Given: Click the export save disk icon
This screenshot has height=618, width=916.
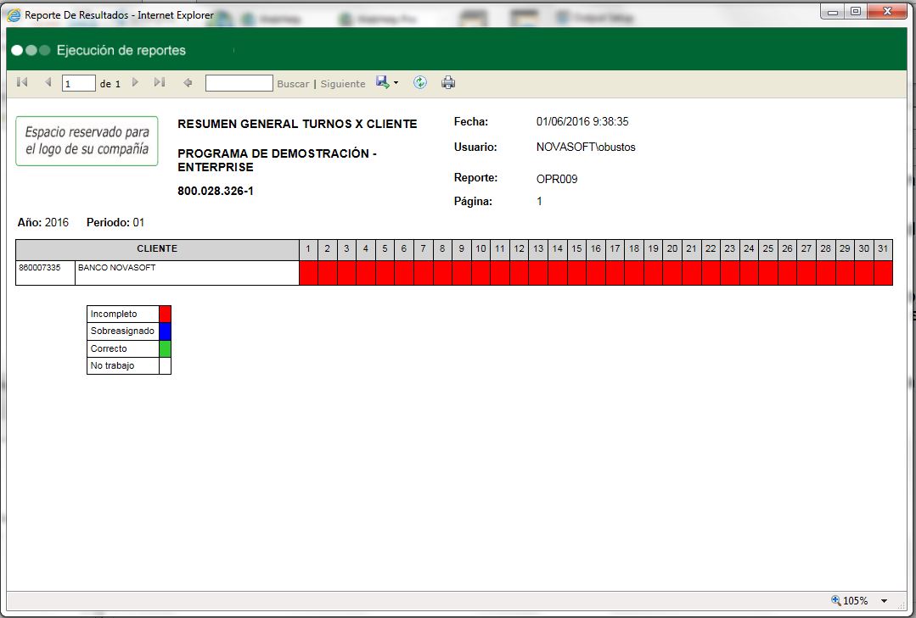Looking at the screenshot, I should pyautogui.click(x=383, y=82).
